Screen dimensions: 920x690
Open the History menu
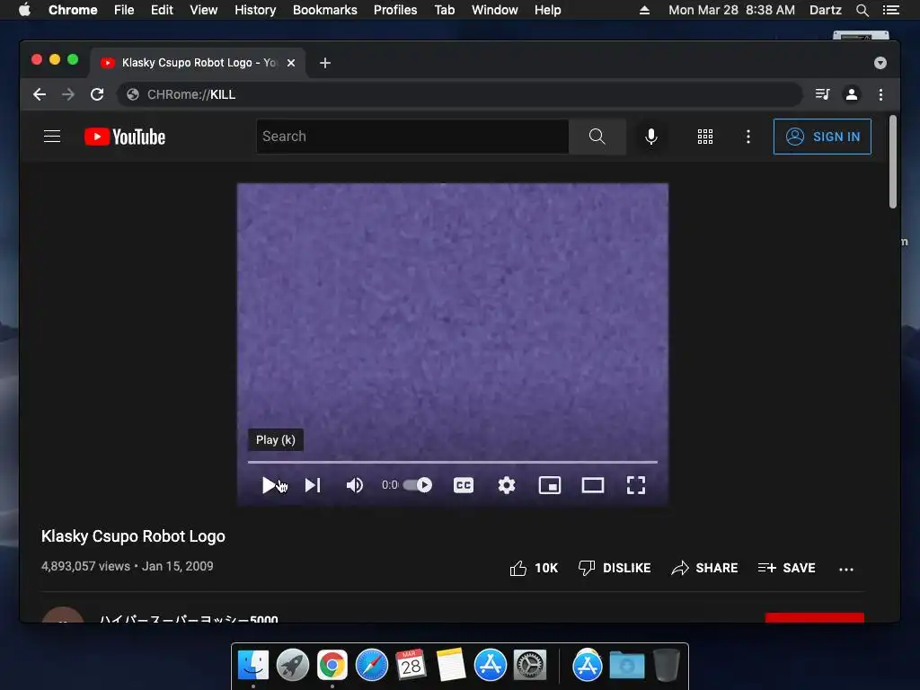[x=255, y=10]
